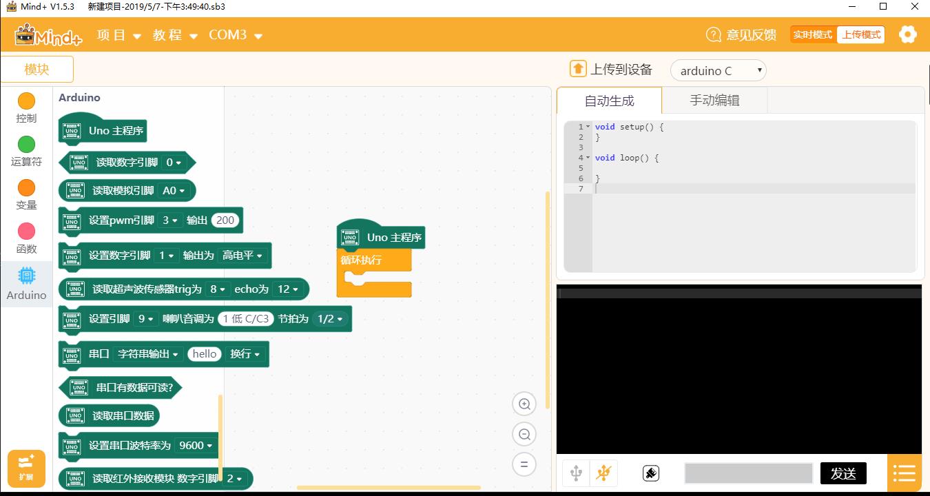Click Uno icon on 设置pwm引脚 block
The height and width of the screenshot is (496, 930).
point(72,221)
